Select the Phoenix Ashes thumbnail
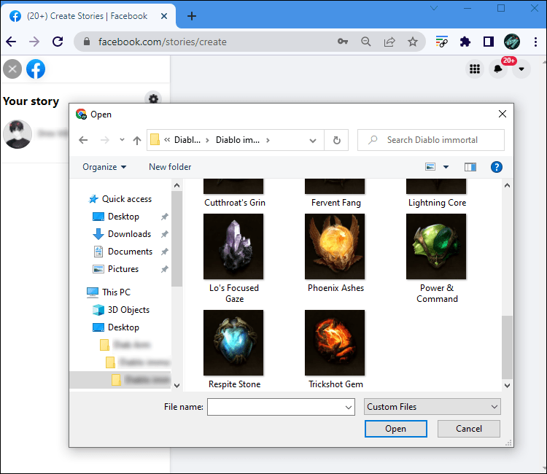Screen dimensions: 547x474 point(335,247)
